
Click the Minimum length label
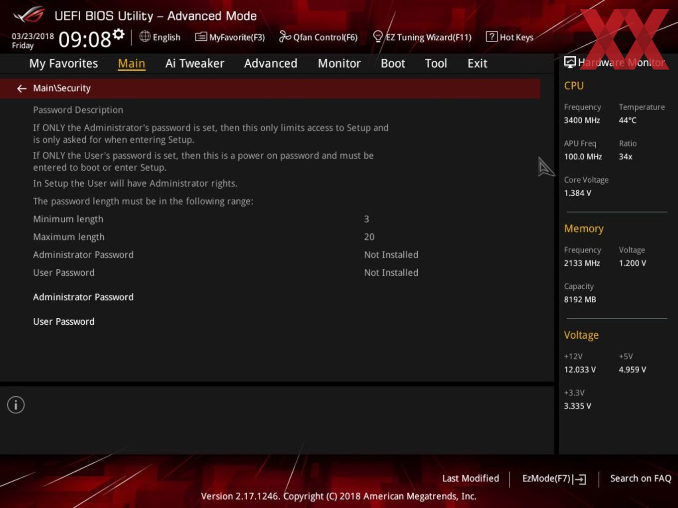[x=68, y=219]
